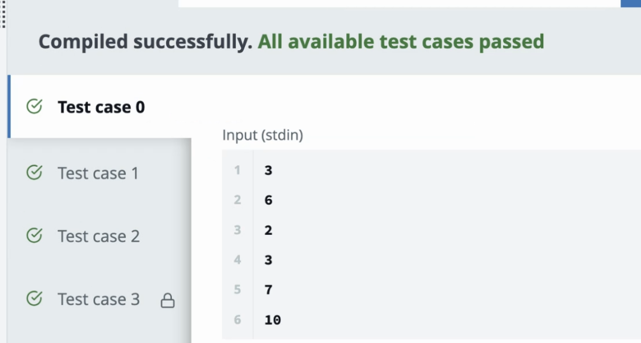The image size is (641, 343).
Task: Show the locked Test case 3 tab
Action: [x=98, y=299]
